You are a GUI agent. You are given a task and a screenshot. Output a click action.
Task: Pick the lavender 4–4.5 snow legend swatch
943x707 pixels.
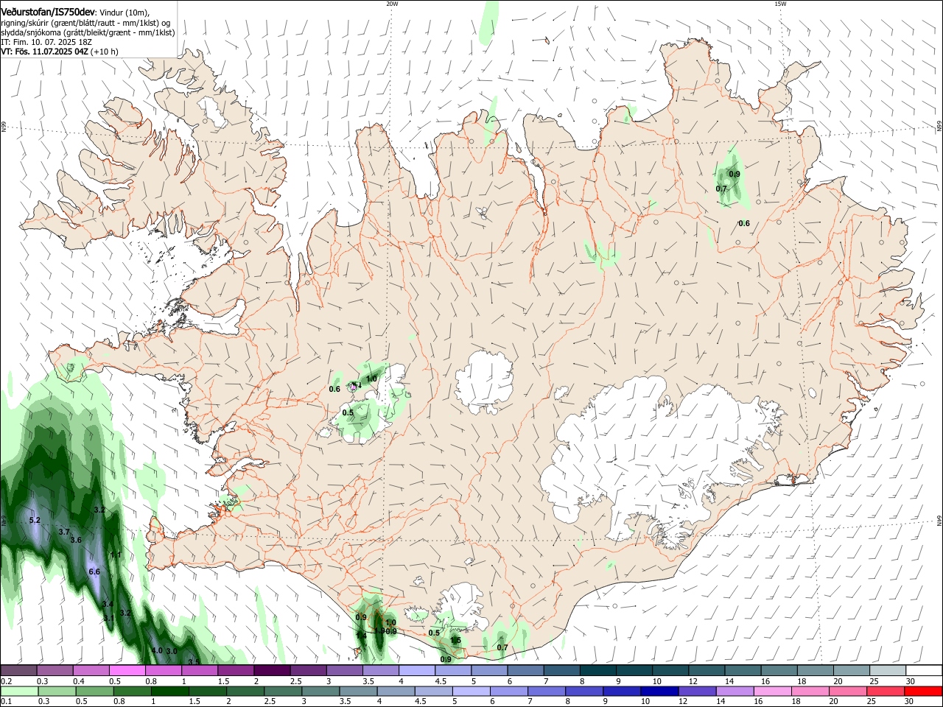coord(416,670)
